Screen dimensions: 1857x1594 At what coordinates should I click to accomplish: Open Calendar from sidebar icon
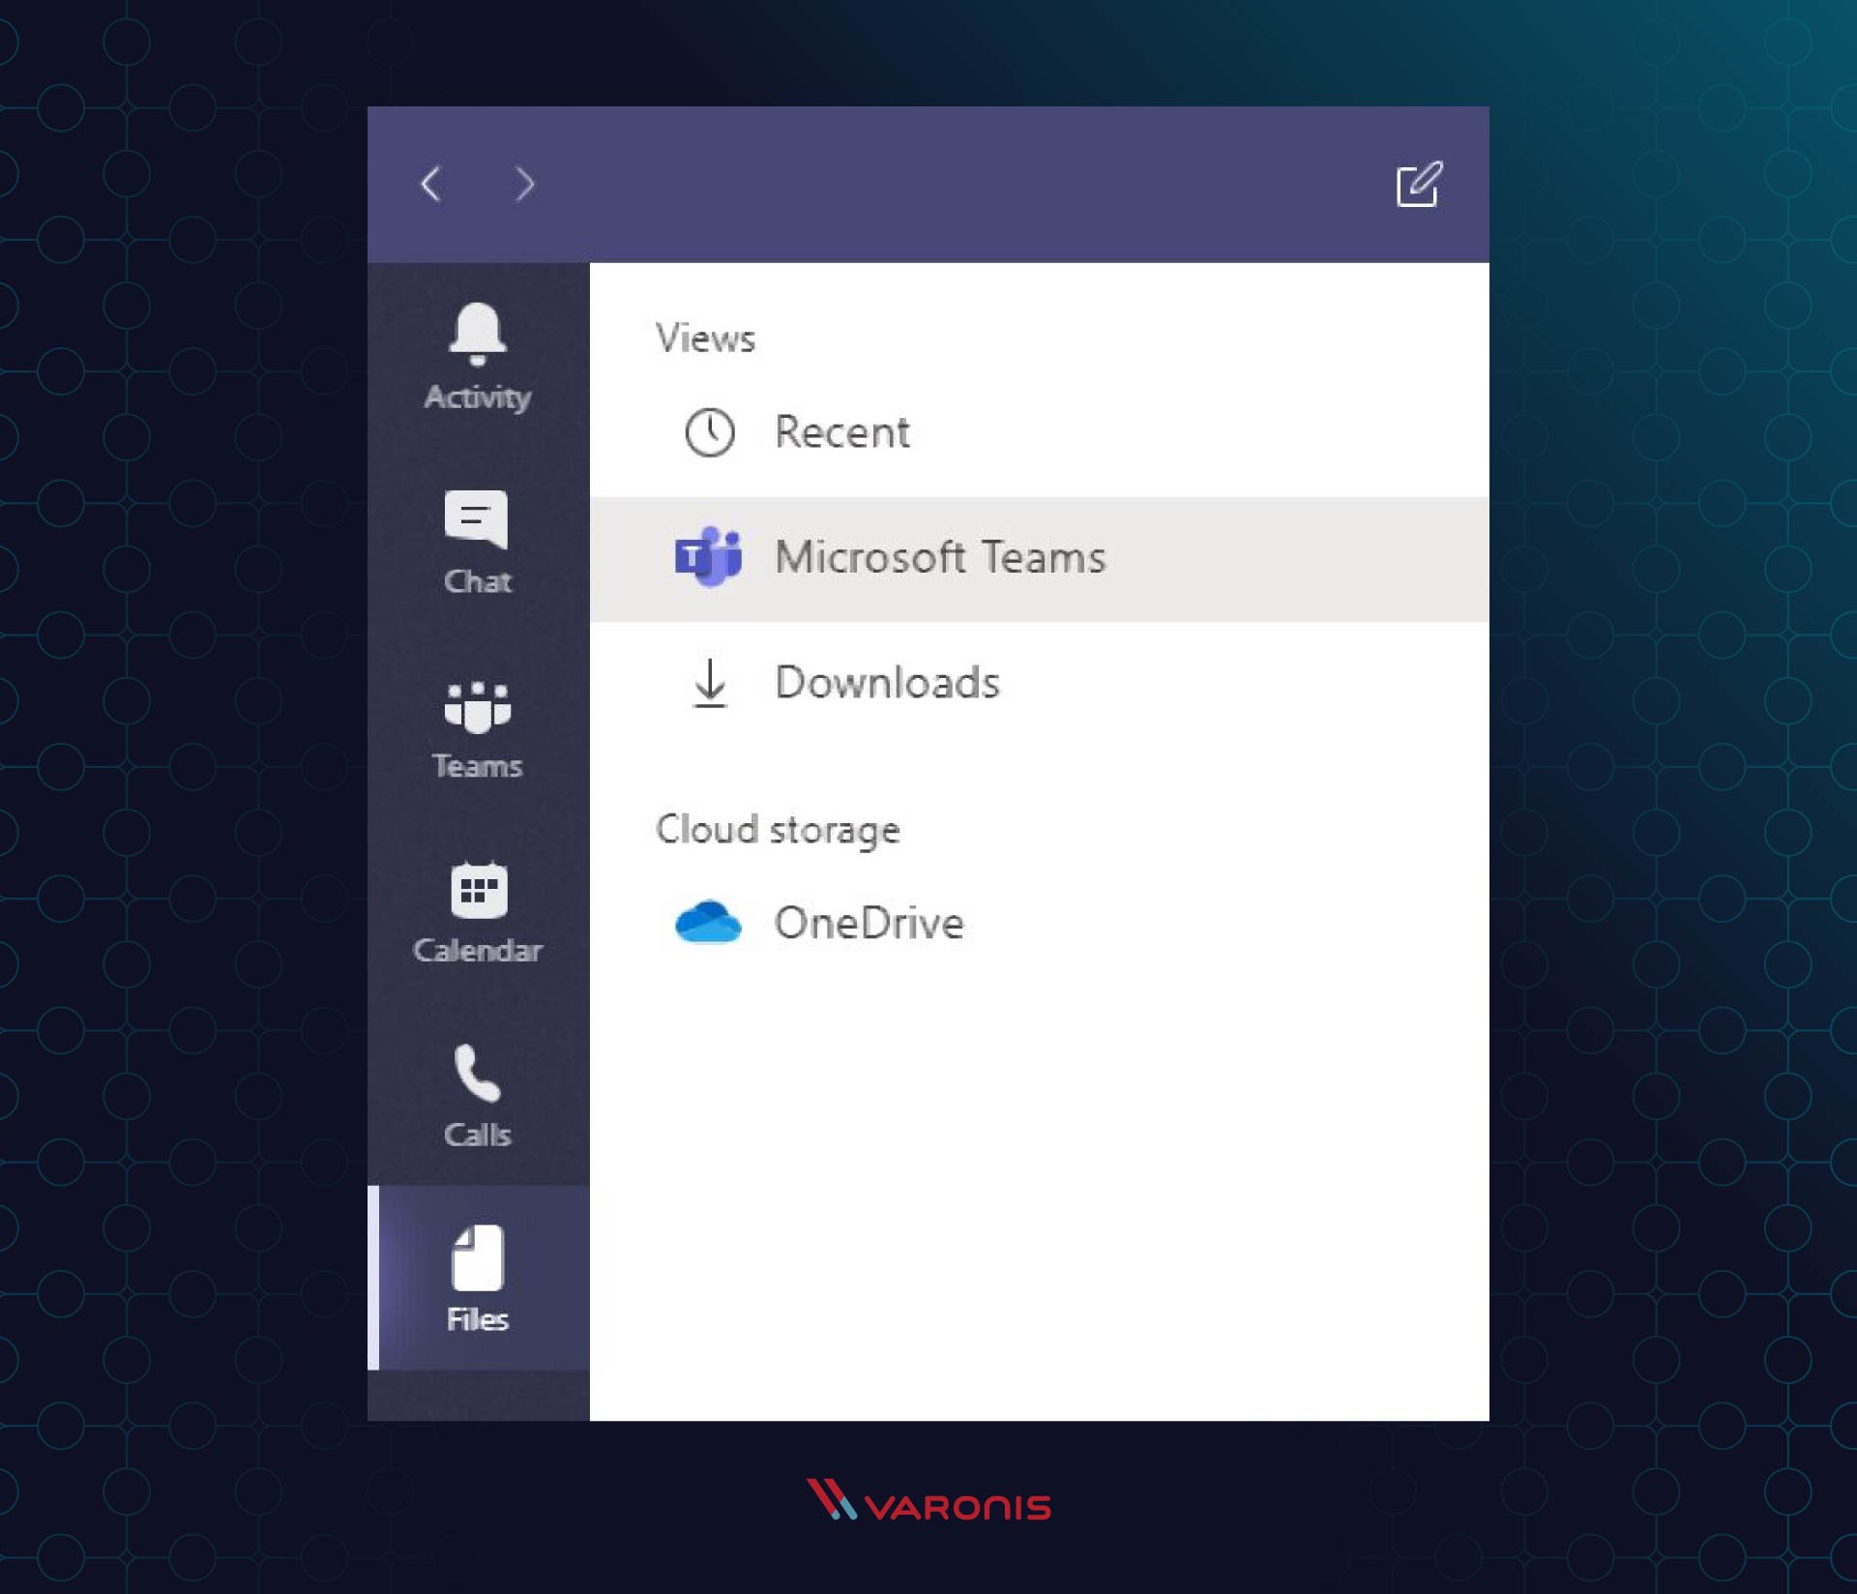click(477, 915)
